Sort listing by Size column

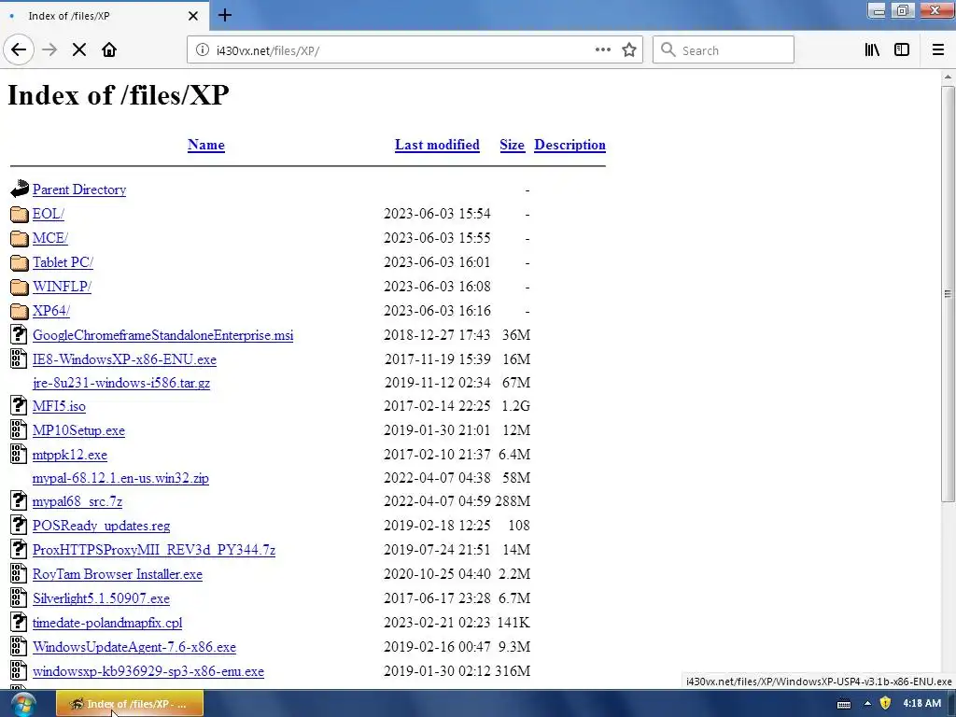point(513,145)
